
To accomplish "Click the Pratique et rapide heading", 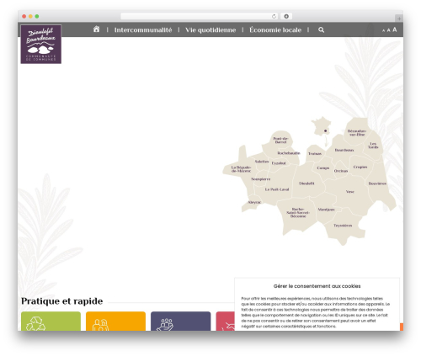I will pos(62,301).
